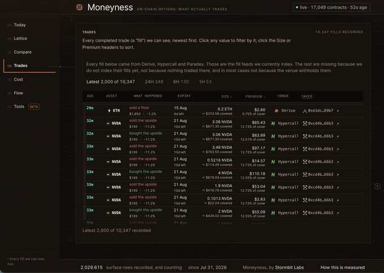Viewport: 384px width, 273px height.
Task: Click 'bought the upside' in the $110.18 row
Action: (146, 172)
